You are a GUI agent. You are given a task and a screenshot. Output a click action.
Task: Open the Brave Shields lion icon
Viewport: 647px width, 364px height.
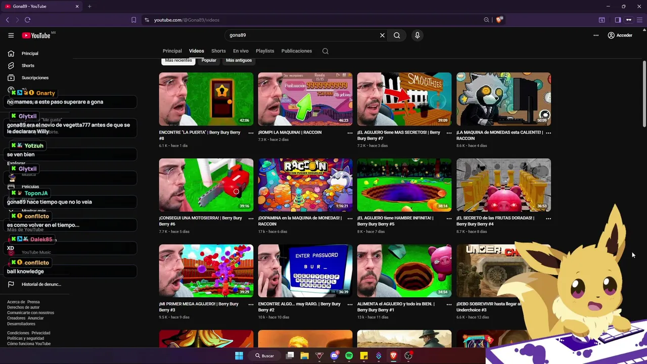click(499, 20)
